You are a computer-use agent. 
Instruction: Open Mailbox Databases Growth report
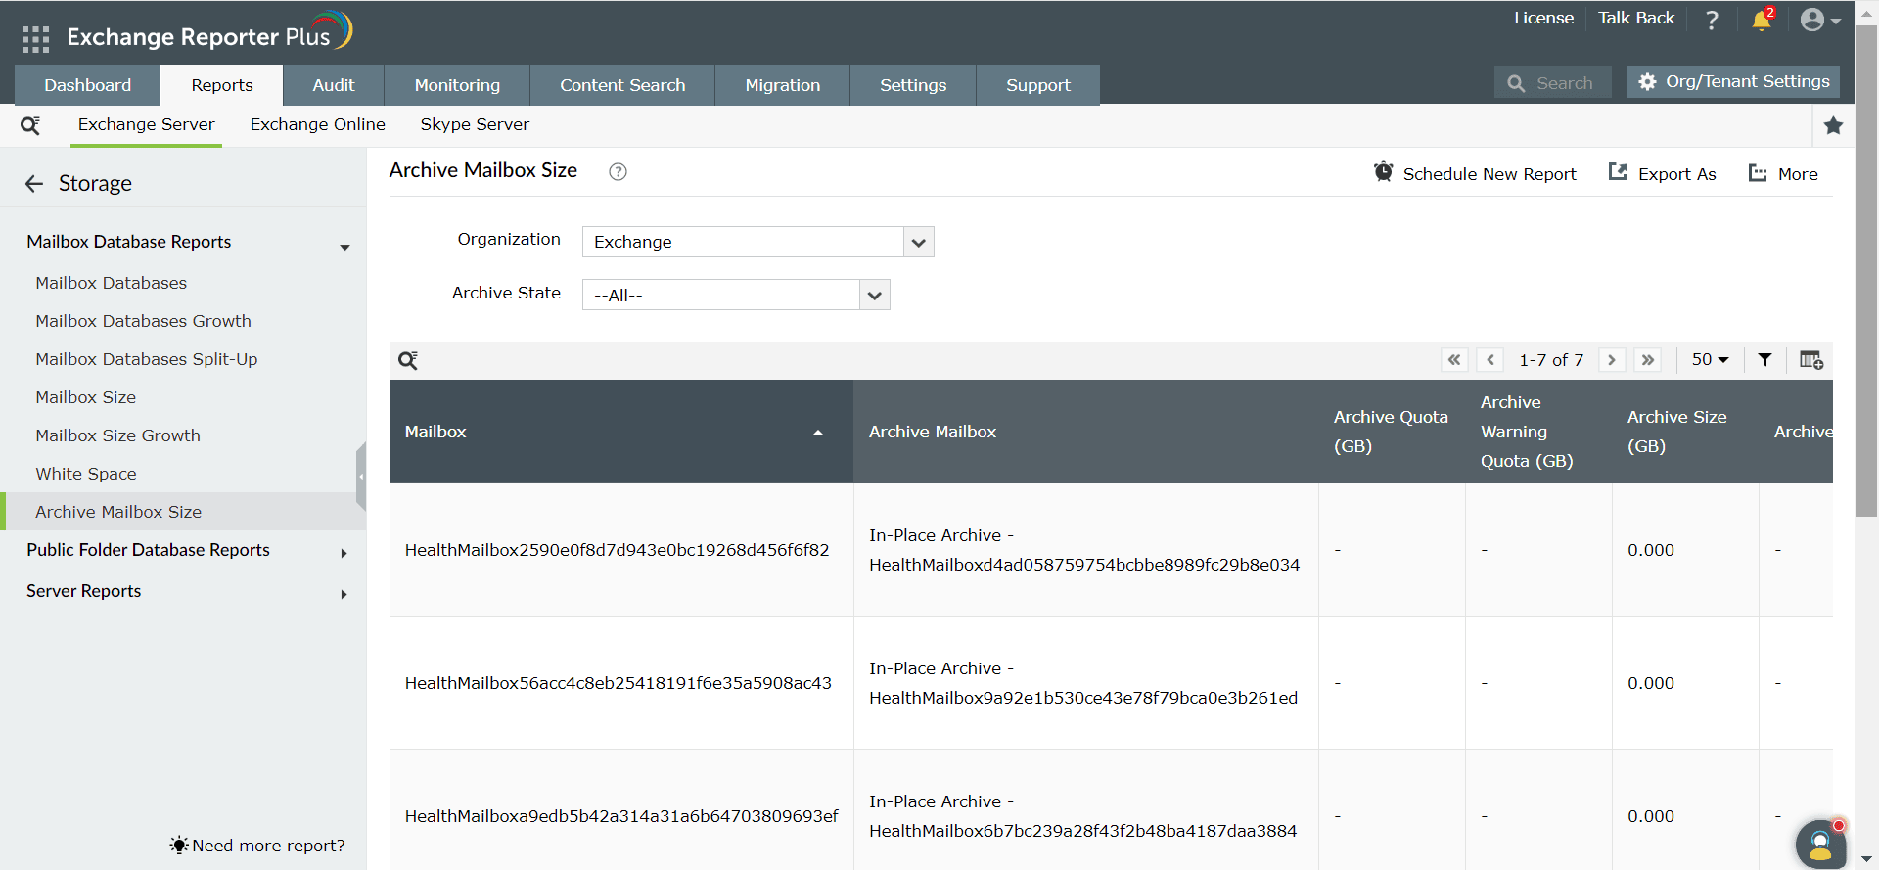144,321
